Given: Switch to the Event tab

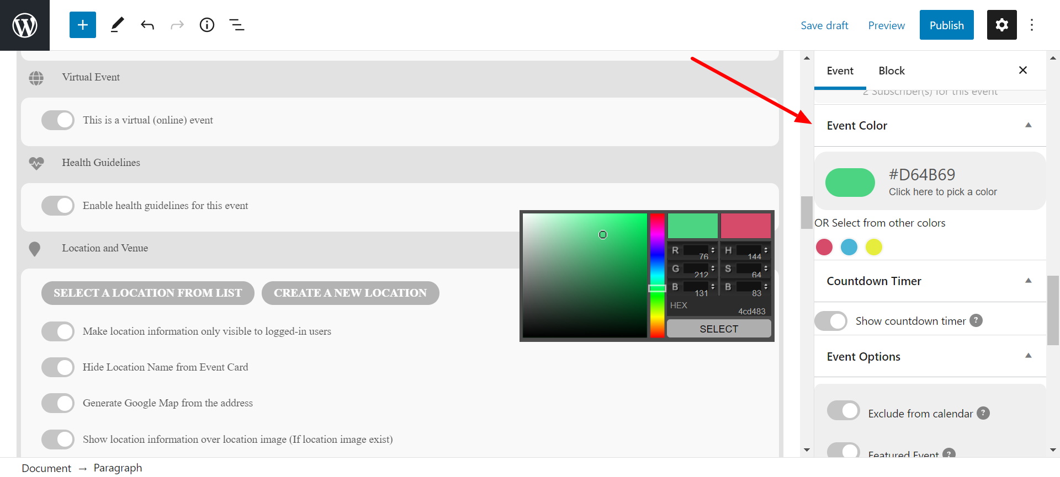Looking at the screenshot, I should [x=840, y=71].
